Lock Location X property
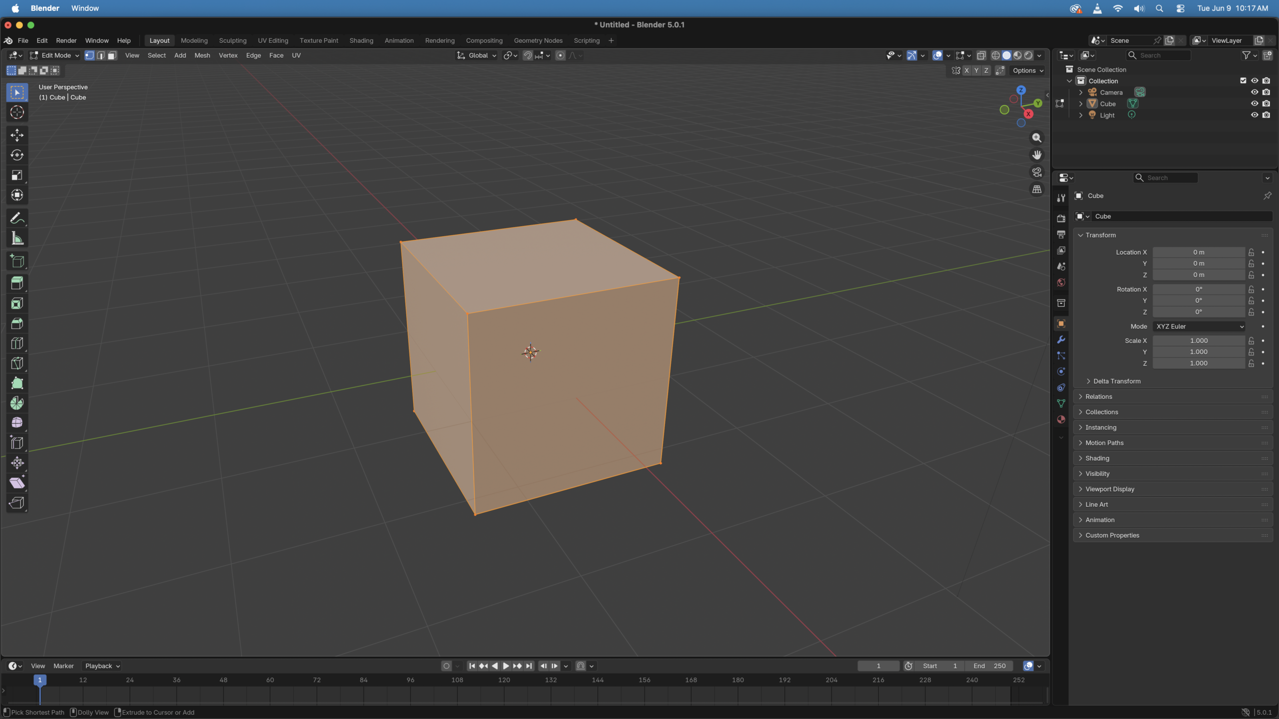 coord(1251,253)
